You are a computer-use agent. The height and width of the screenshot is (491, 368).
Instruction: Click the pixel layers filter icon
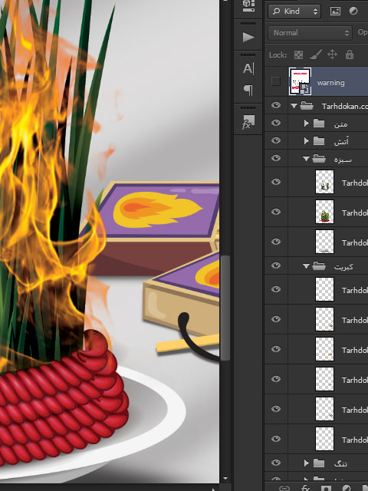[x=335, y=12]
